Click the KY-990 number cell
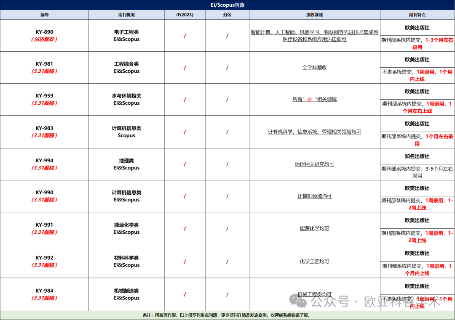This screenshot has height=320, width=455. point(44,196)
